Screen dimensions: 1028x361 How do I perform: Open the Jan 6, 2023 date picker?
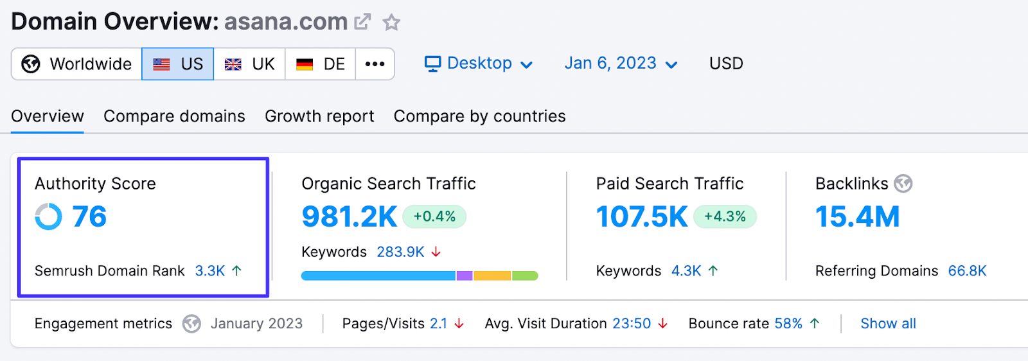(x=621, y=64)
